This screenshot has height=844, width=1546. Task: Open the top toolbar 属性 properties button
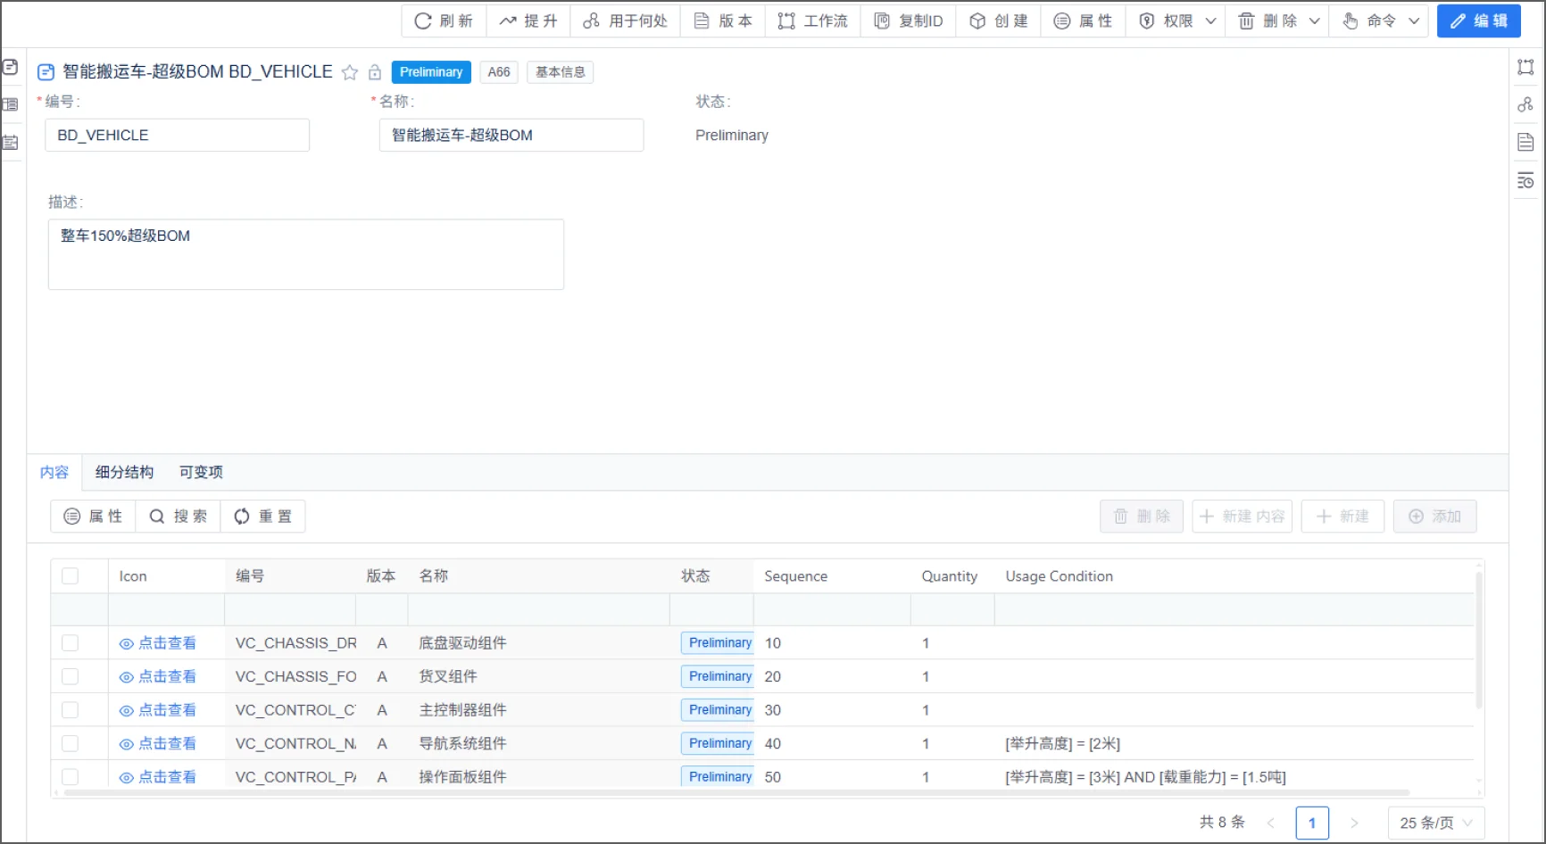(x=1083, y=21)
